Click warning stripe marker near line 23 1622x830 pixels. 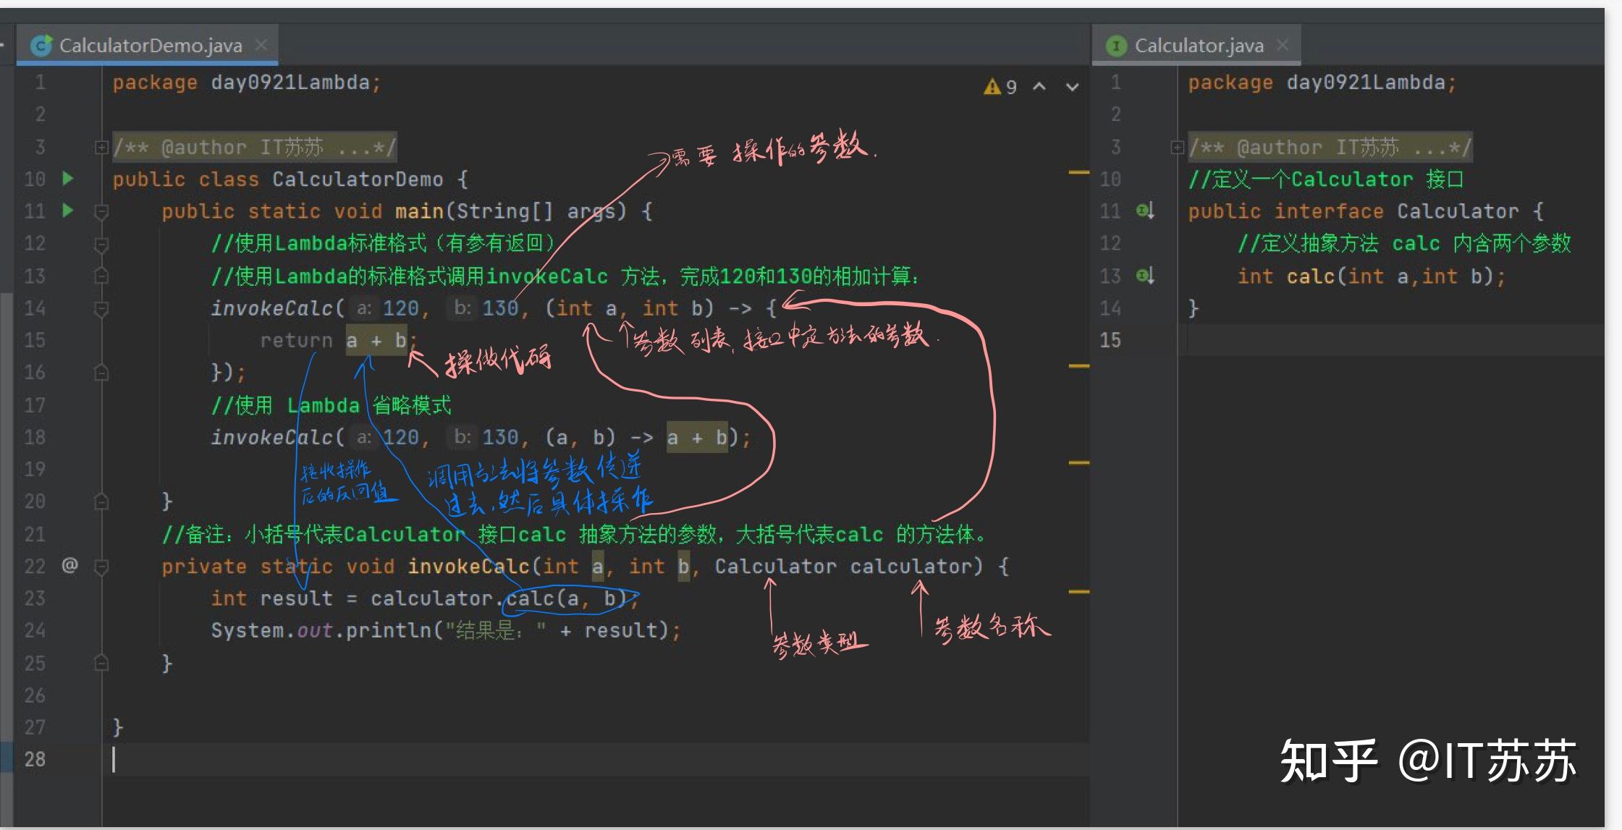pos(1078,592)
